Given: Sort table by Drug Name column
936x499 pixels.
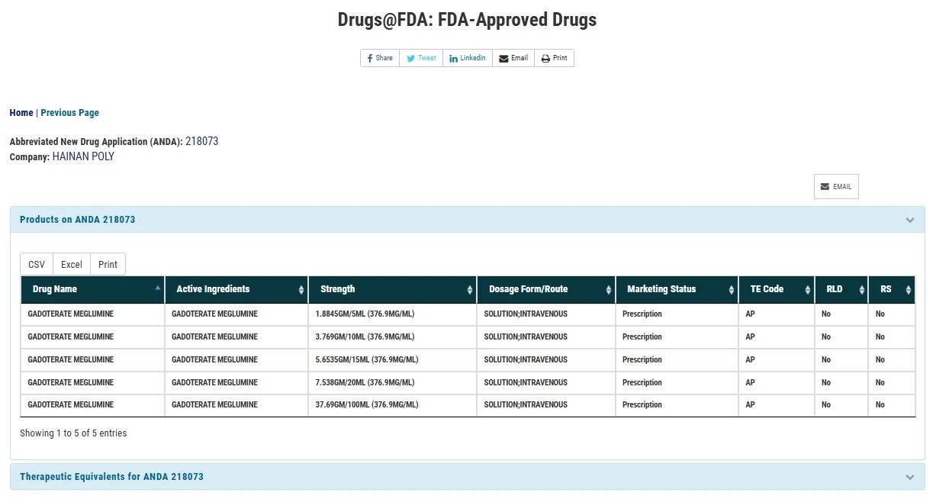Looking at the screenshot, I should click(55, 289).
